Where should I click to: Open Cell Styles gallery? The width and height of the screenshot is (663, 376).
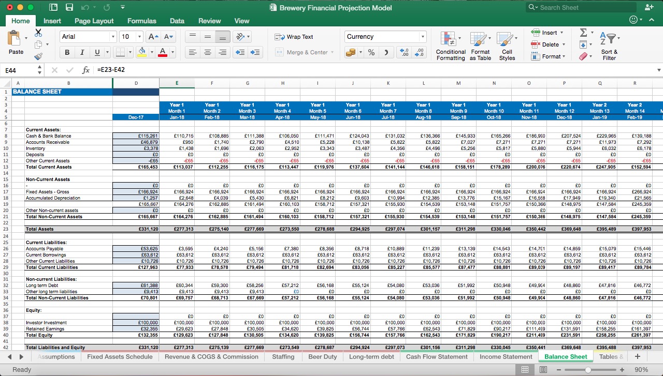click(x=507, y=47)
